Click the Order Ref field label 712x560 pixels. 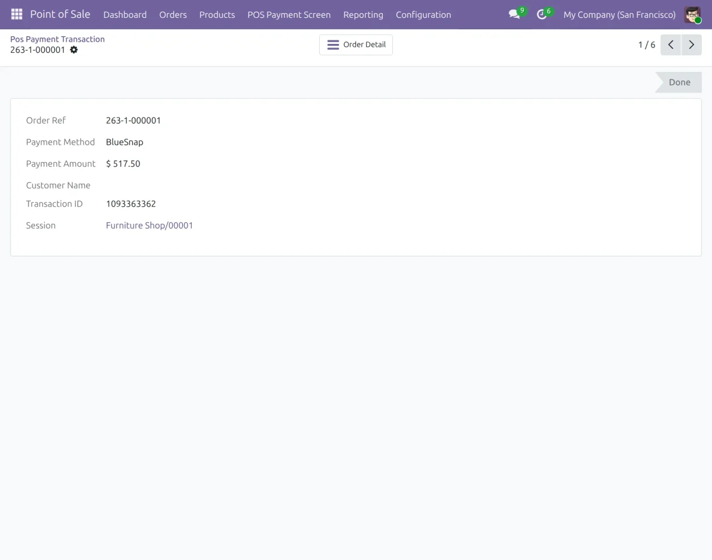pos(46,121)
